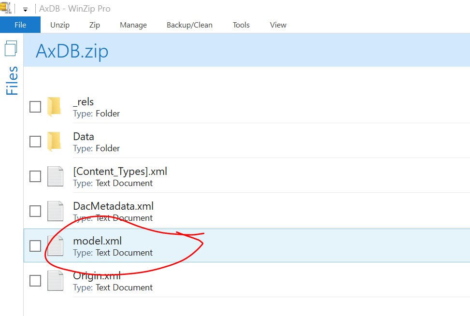Open the Backup/Clean ribbon tab
Image resolution: width=470 pixels, height=316 pixels.
189,25
